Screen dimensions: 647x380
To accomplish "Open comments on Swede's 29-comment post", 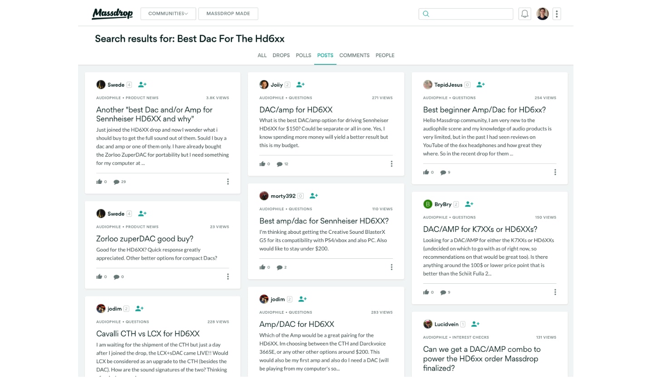I will pyautogui.click(x=117, y=182).
